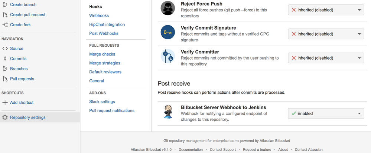
Task: Click the Add shortcut link
Action: click(x=22, y=103)
